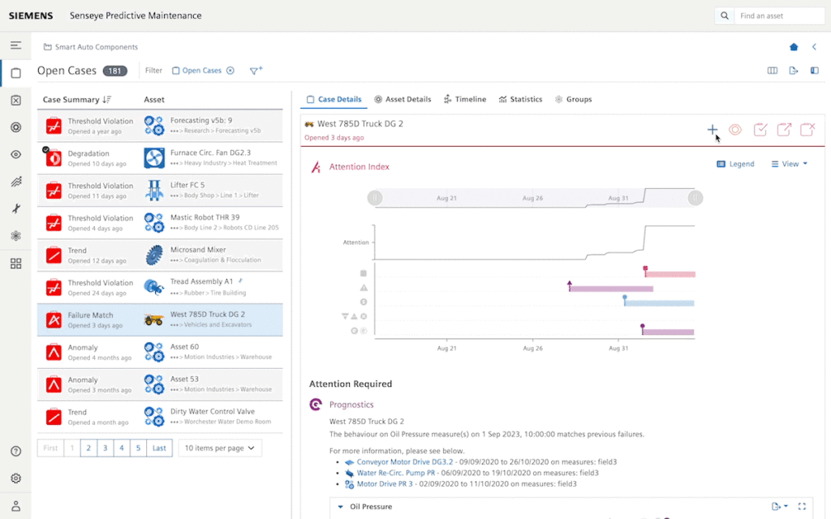
Task: Select the pink square timeline marker
Action: (645, 269)
